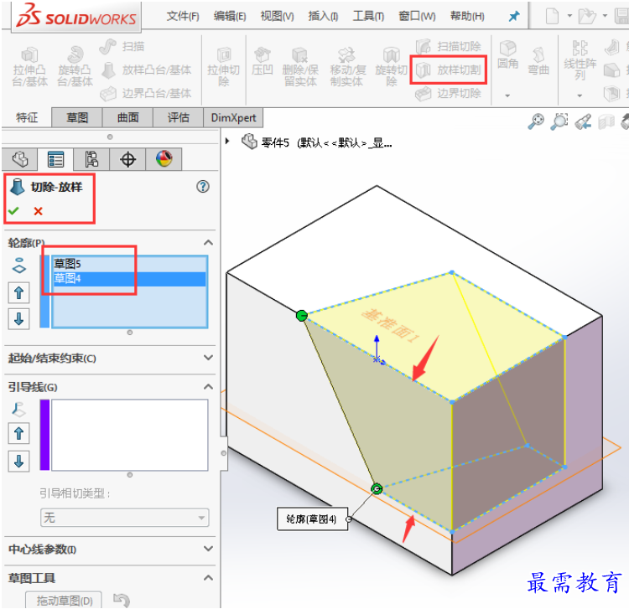
Task: Open the new document dropdown arrow
Action: coord(569,17)
